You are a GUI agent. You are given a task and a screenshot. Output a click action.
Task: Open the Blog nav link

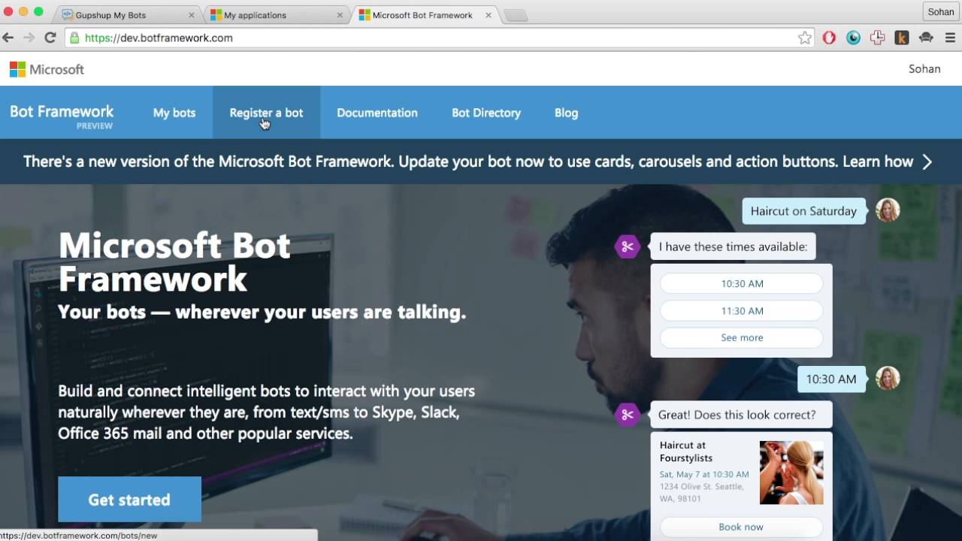point(567,113)
